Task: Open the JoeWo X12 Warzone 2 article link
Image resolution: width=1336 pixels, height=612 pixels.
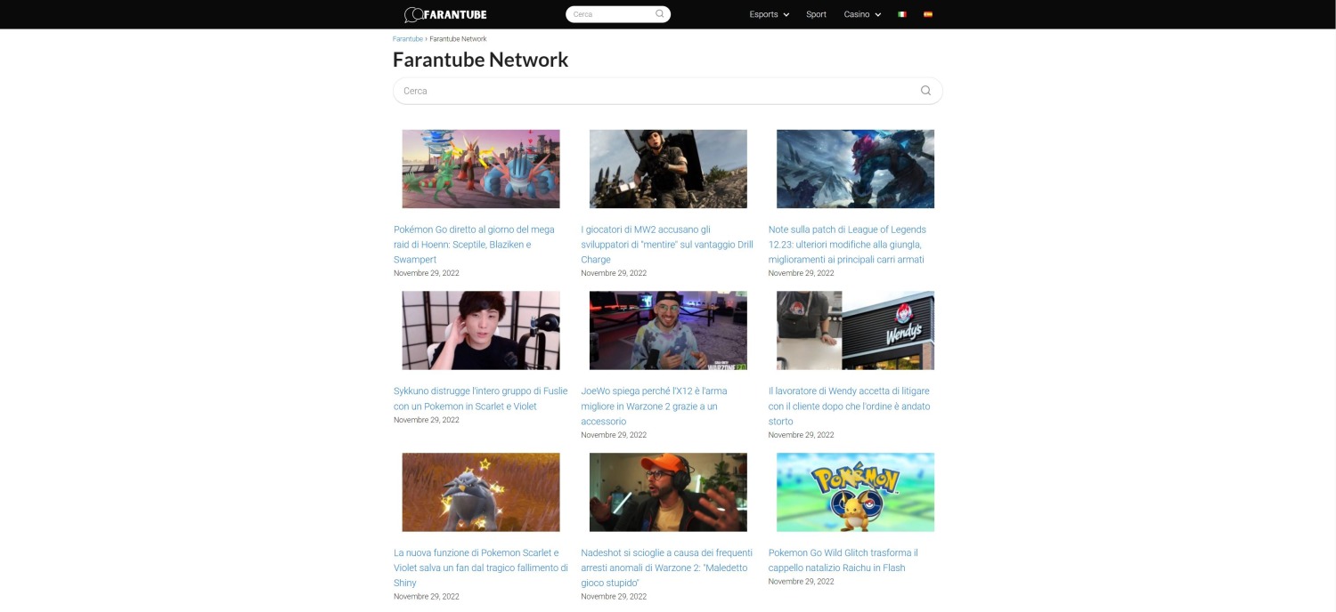Action: tap(655, 406)
